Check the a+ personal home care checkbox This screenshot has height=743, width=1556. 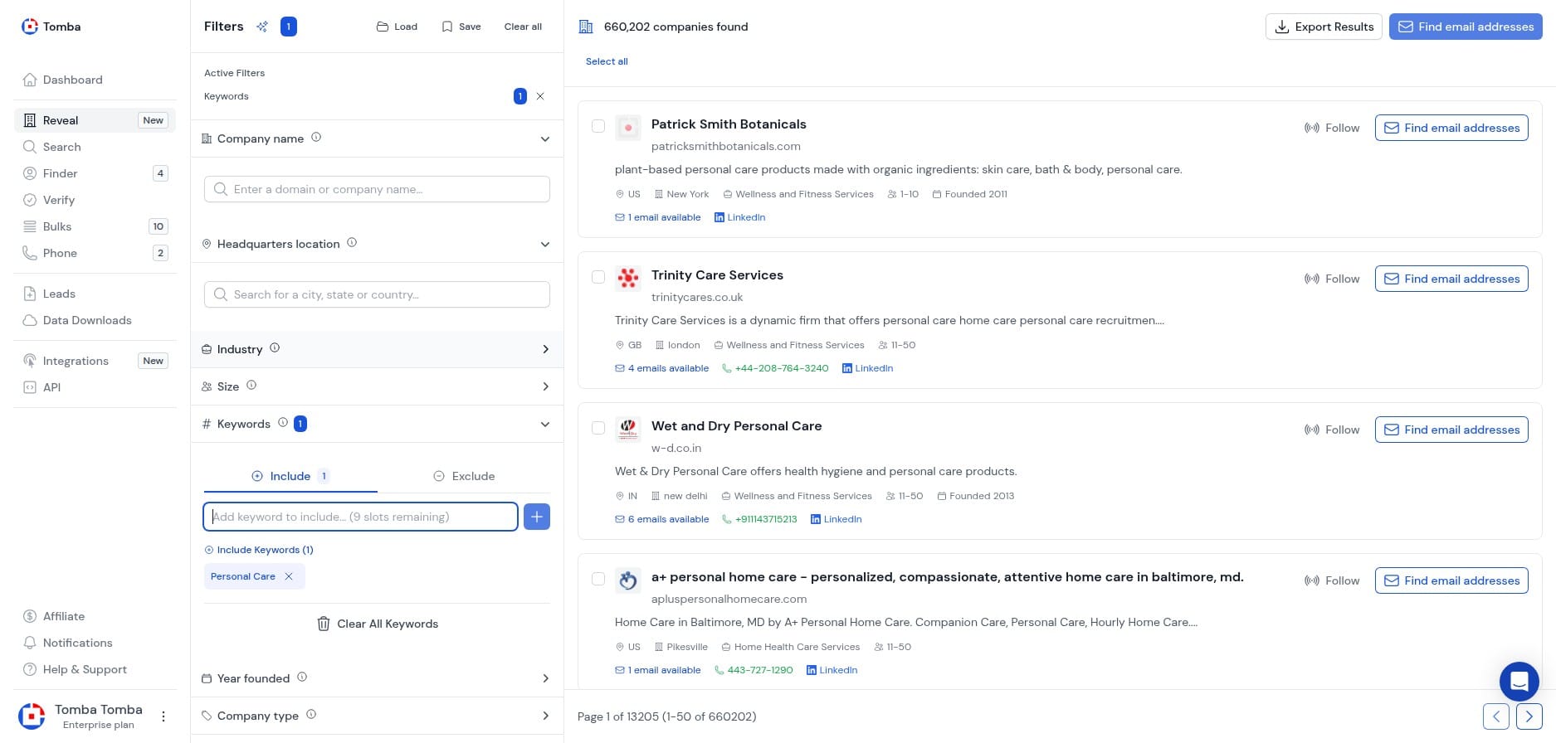point(598,579)
